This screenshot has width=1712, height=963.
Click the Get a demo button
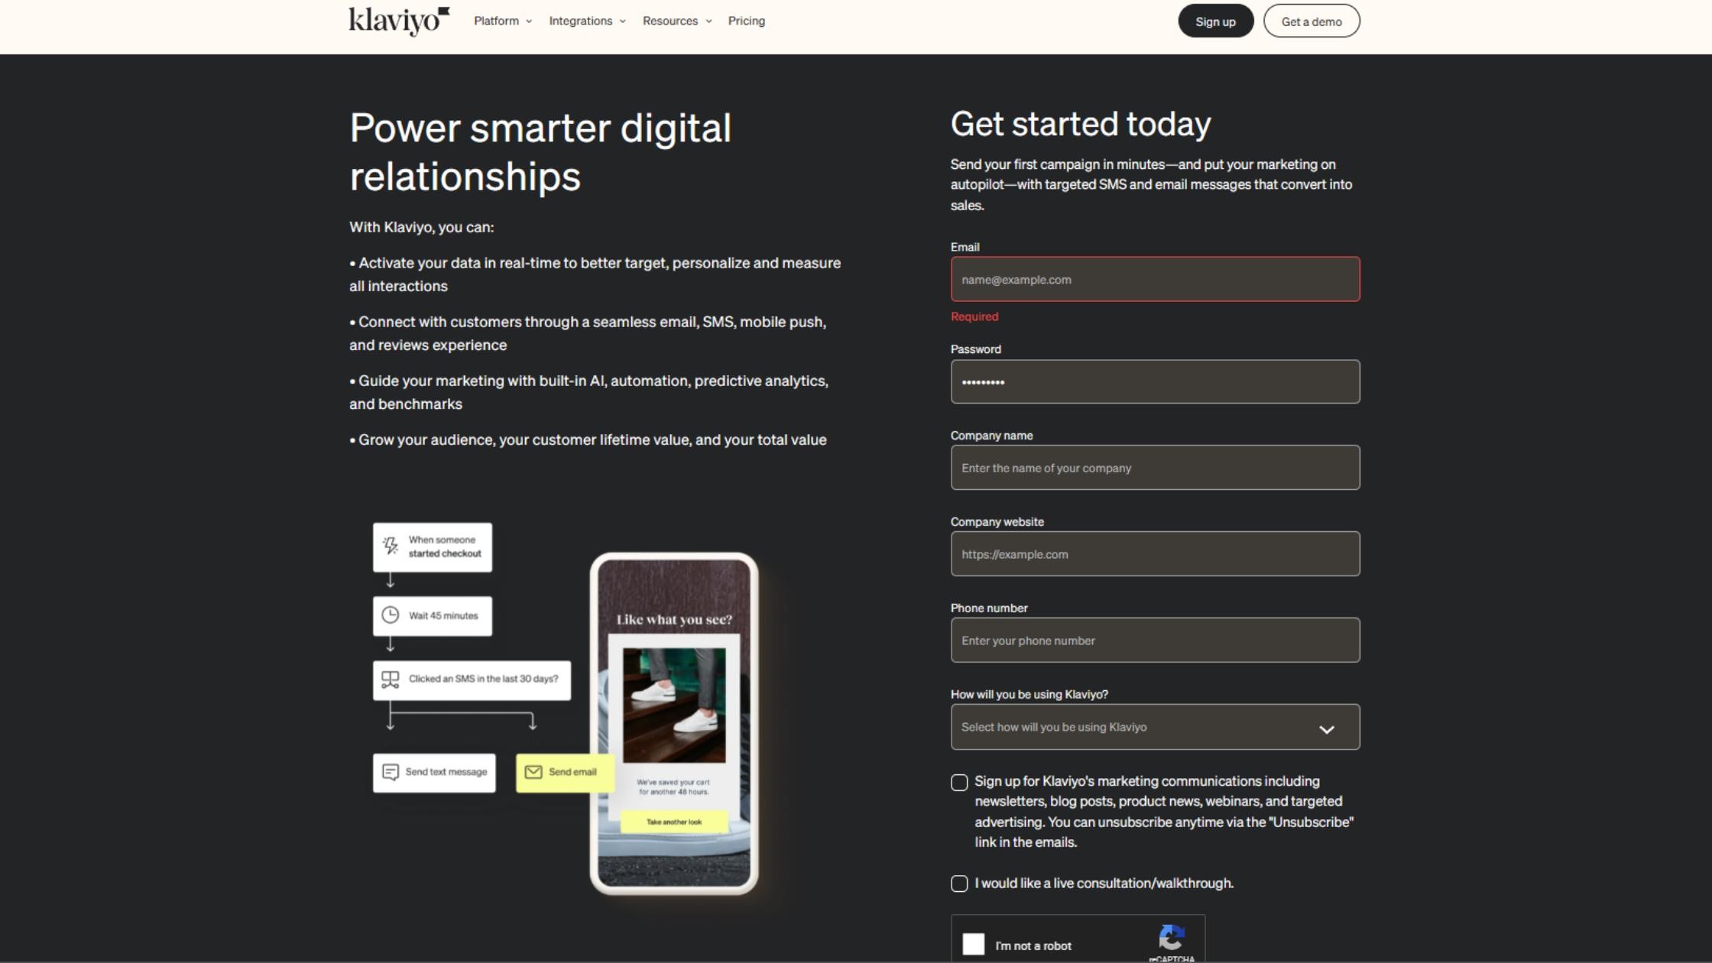(x=1311, y=20)
